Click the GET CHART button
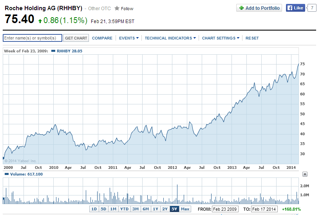Image resolution: width=322 pixels, height=215 pixels. [76, 38]
